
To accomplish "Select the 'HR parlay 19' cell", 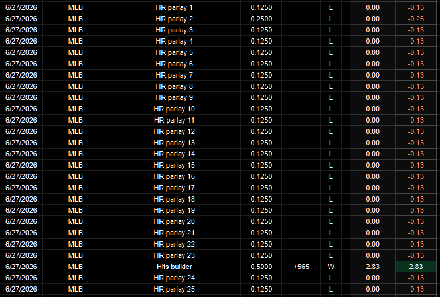I will click(174, 210).
